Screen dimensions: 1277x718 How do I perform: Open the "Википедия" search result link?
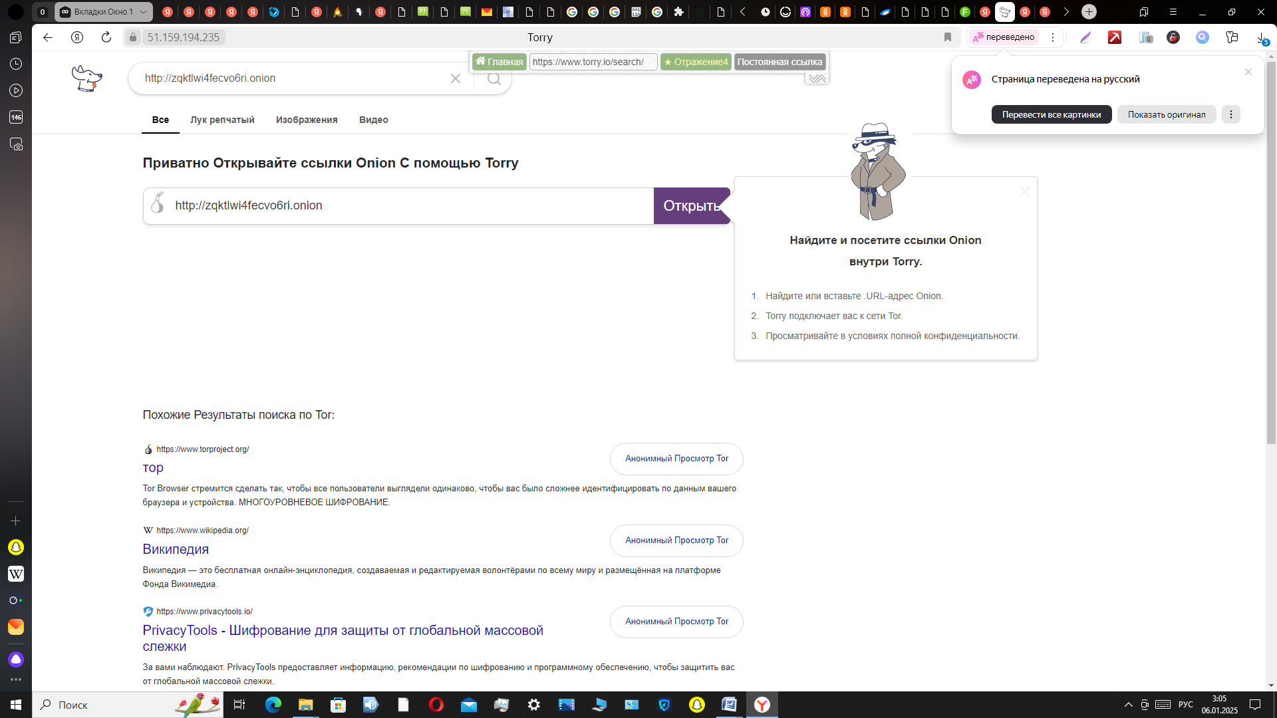pyautogui.click(x=176, y=549)
